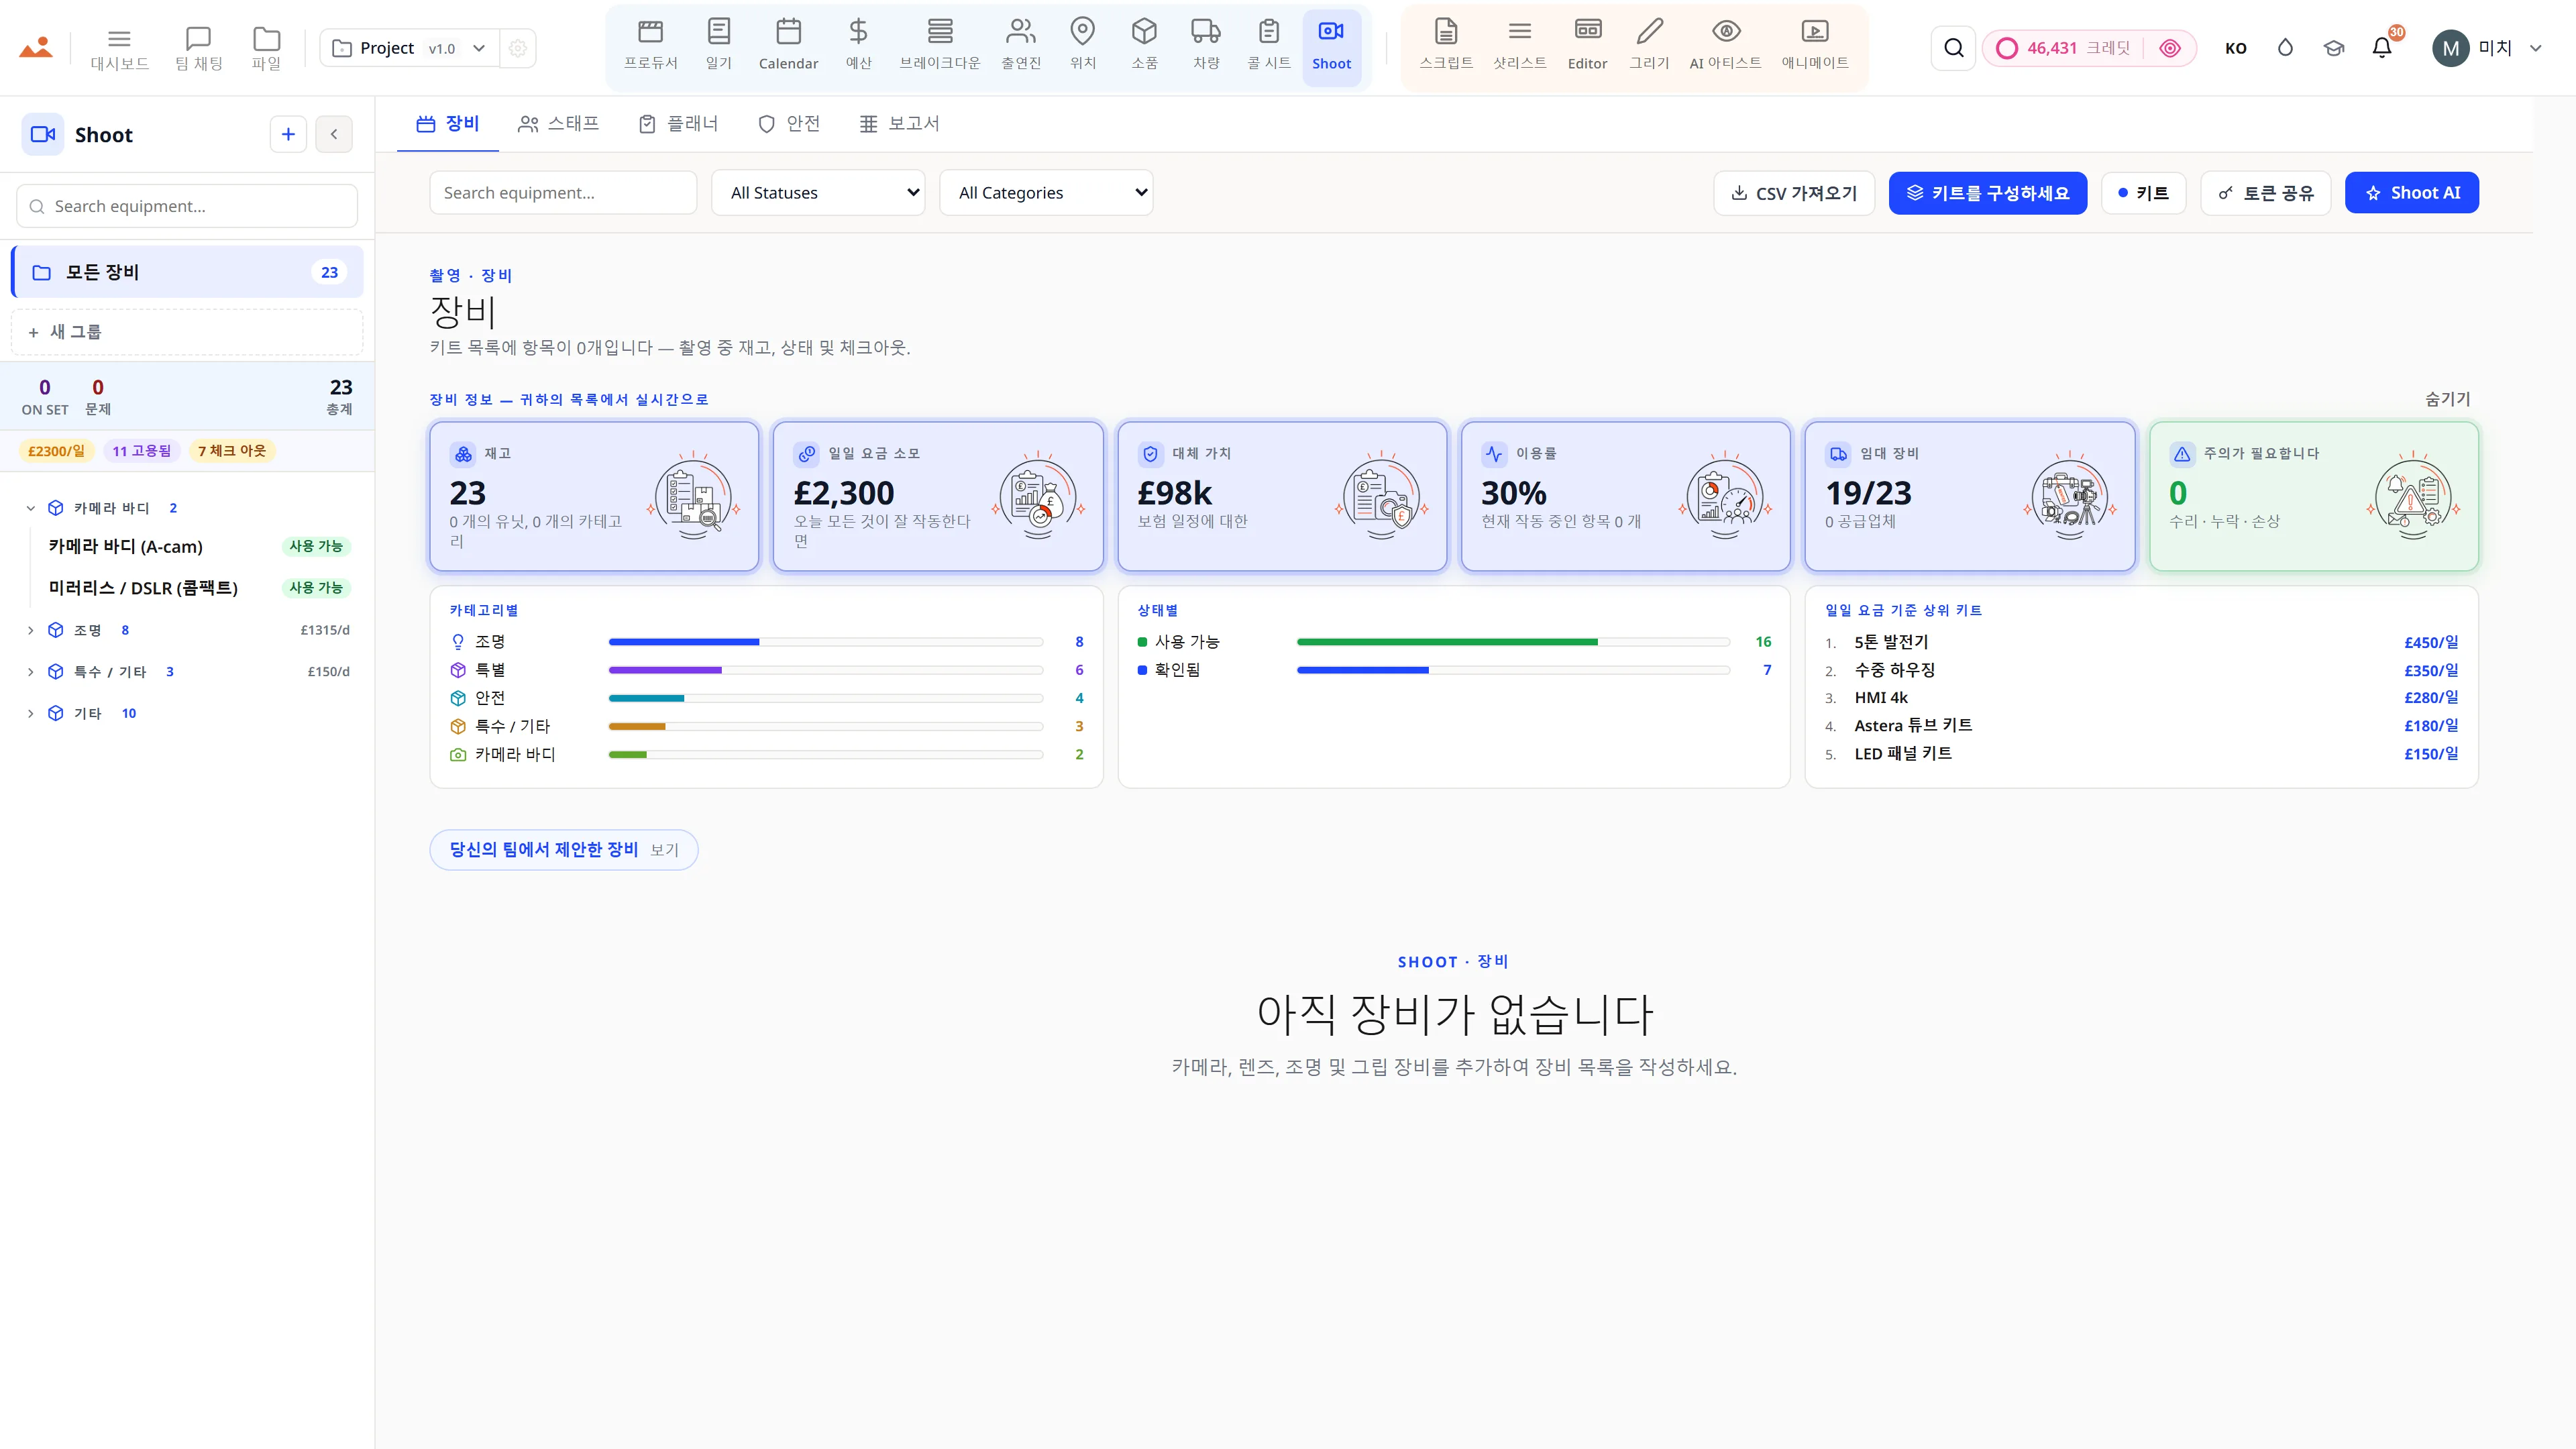The height and width of the screenshot is (1449, 2576).
Task: Focus the sidebar Search equipment field
Action: point(187,206)
